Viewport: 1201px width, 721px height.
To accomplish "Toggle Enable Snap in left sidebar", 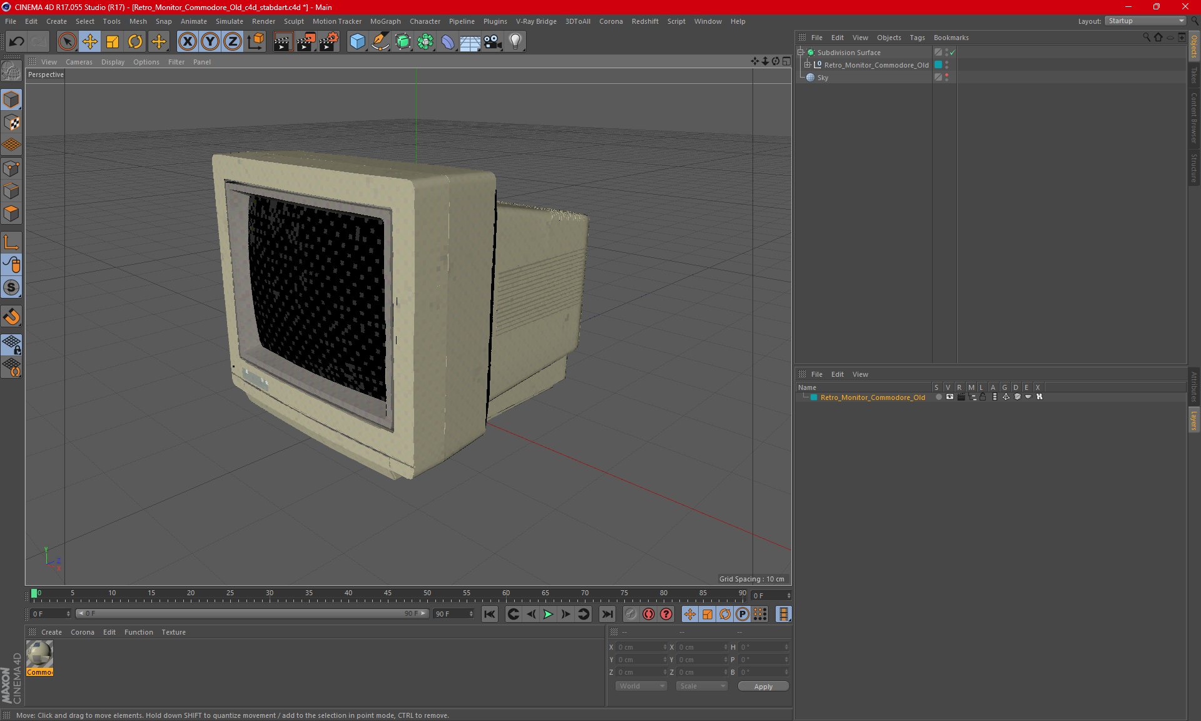I will (11, 288).
